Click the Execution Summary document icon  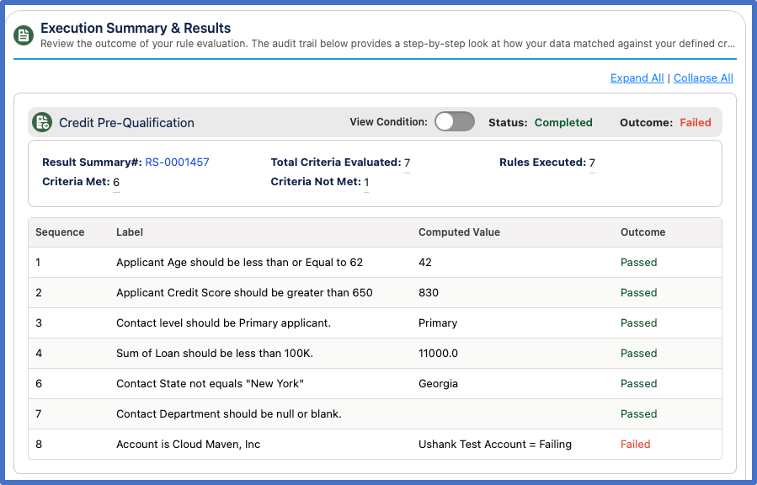(x=24, y=35)
